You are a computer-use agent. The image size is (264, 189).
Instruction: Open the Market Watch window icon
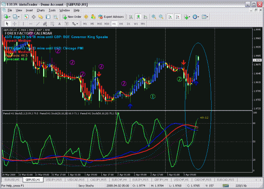[26, 17]
